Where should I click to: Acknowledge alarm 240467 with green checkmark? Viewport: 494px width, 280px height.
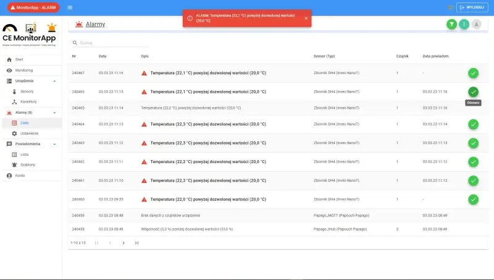tap(473, 73)
